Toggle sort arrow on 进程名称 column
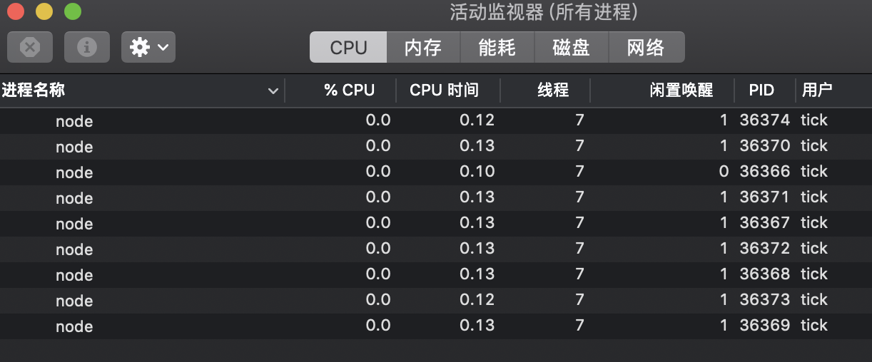 [x=273, y=91]
